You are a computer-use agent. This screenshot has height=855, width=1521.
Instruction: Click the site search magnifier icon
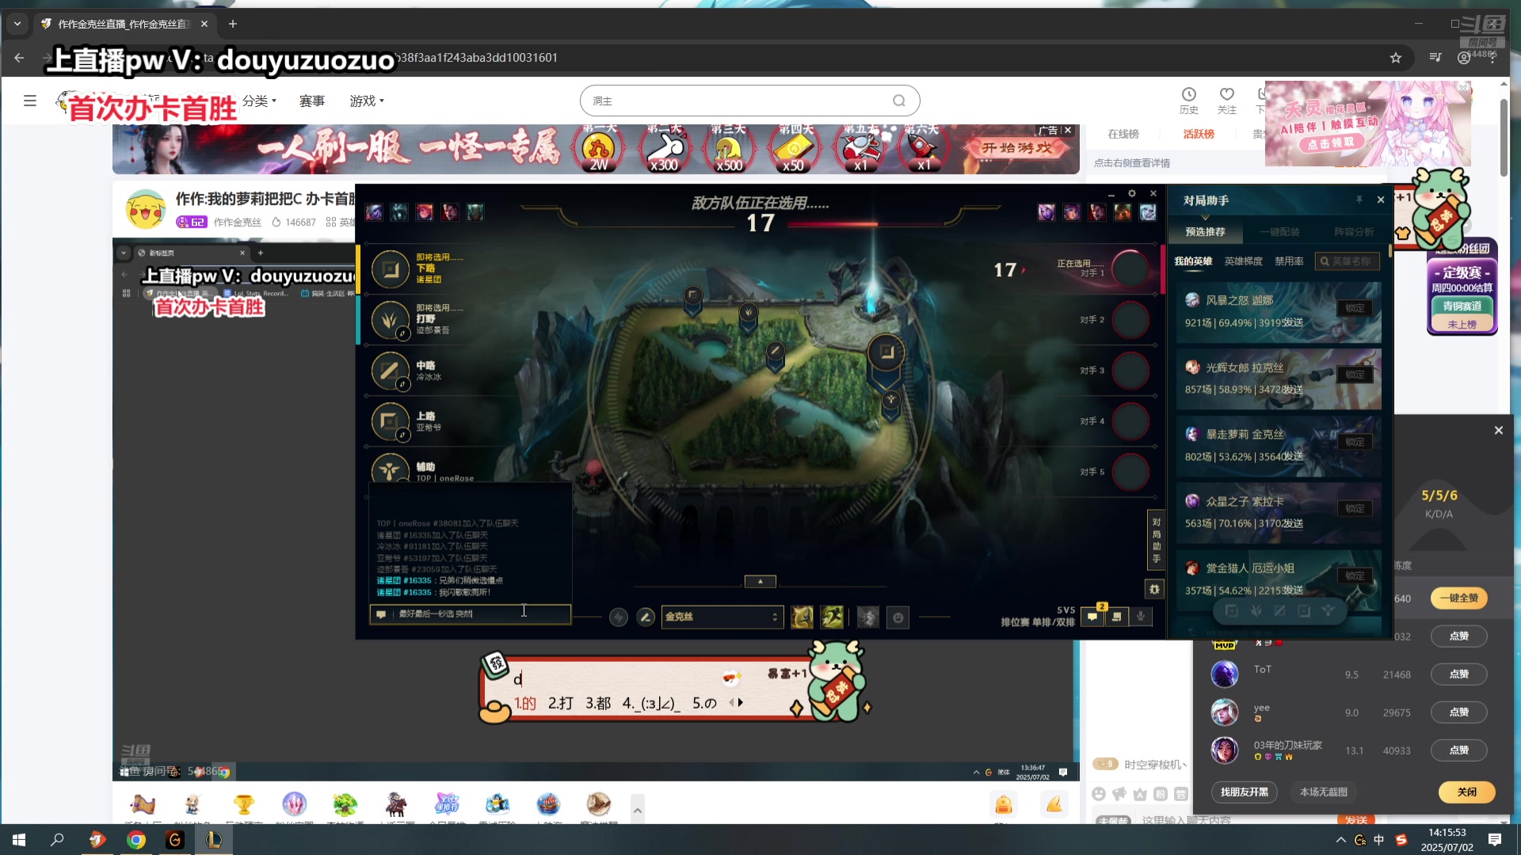[898, 101]
